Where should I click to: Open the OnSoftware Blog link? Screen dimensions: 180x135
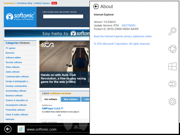(x=24, y=3)
